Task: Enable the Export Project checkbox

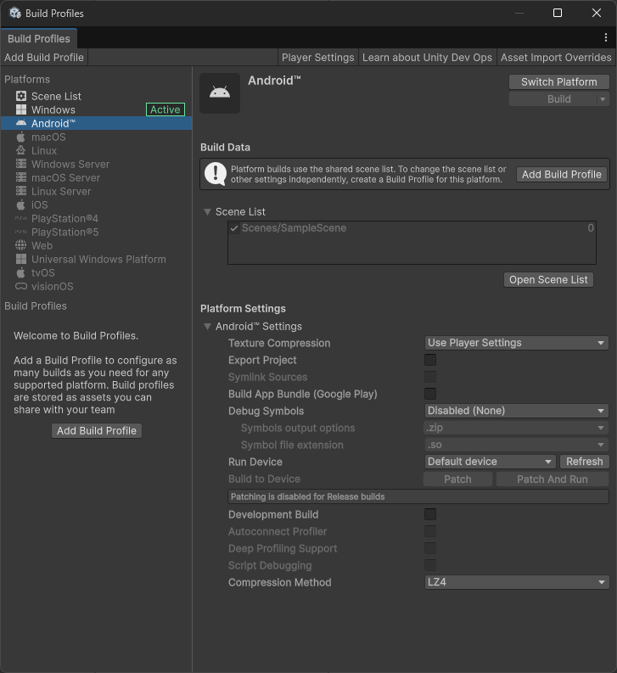Action: (430, 360)
